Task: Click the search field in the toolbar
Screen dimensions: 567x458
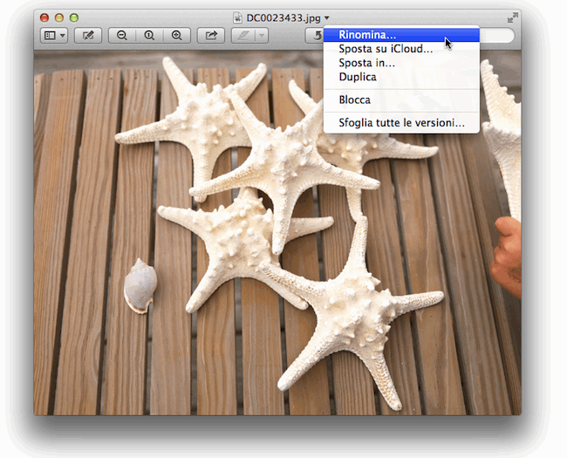Action: [497, 36]
